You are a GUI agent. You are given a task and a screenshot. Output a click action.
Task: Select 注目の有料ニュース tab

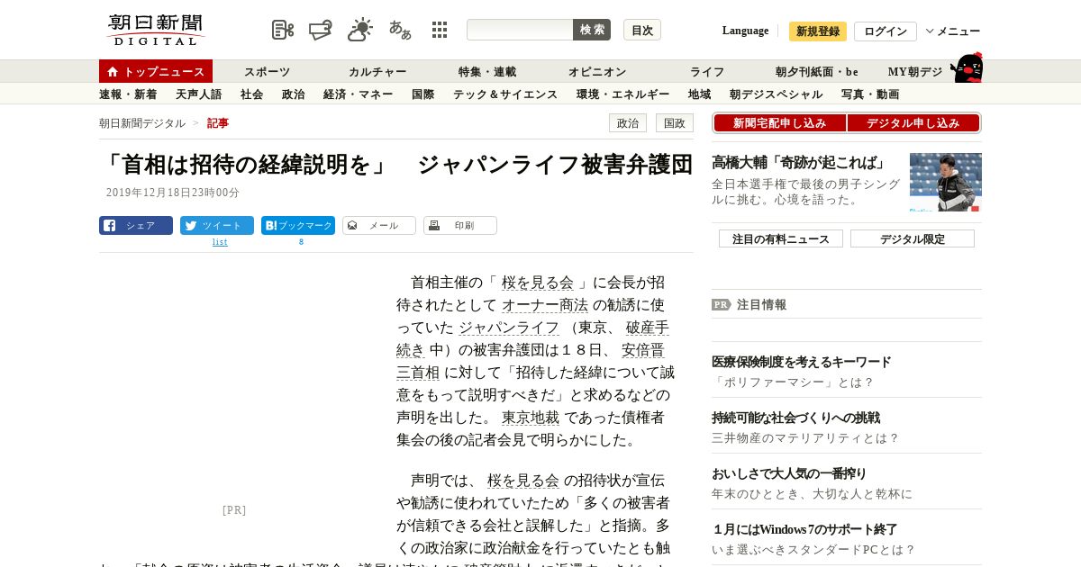click(x=781, y=238)
